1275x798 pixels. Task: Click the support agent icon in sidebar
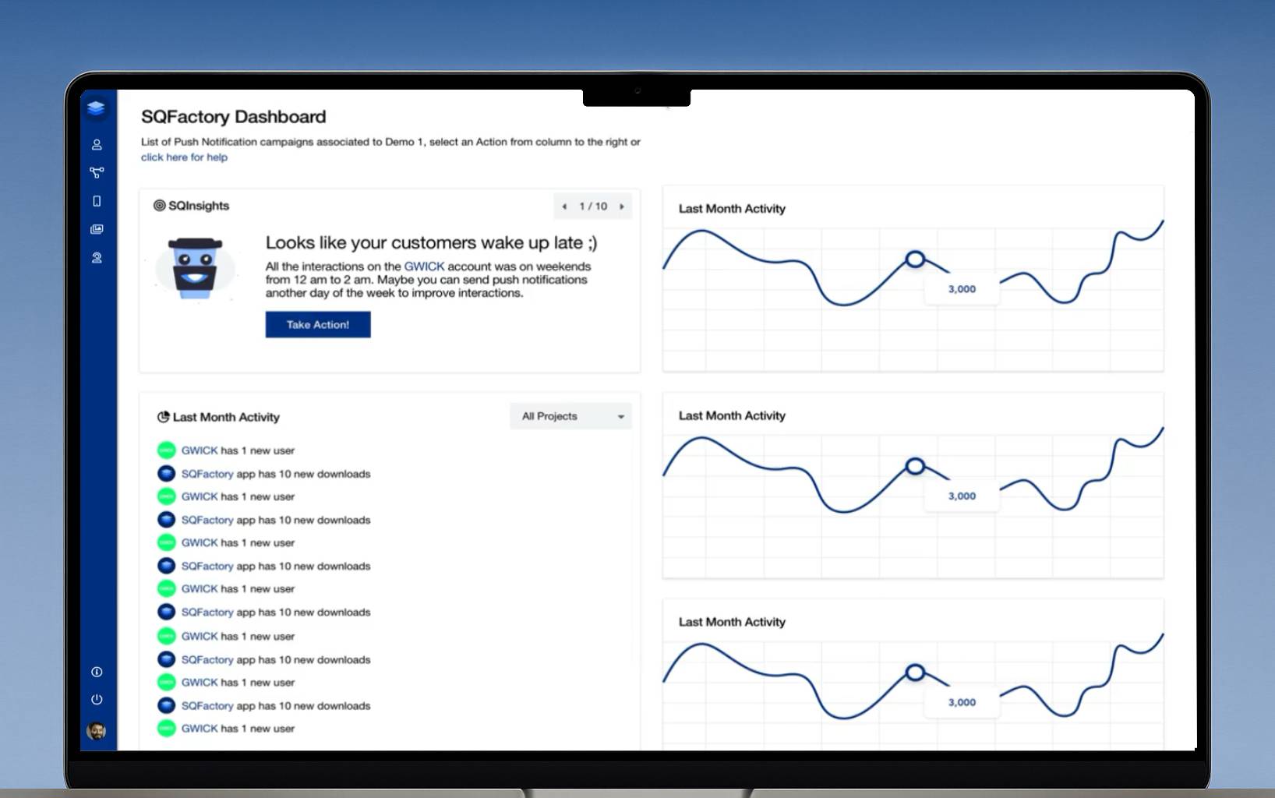click(x=97, y=257)
